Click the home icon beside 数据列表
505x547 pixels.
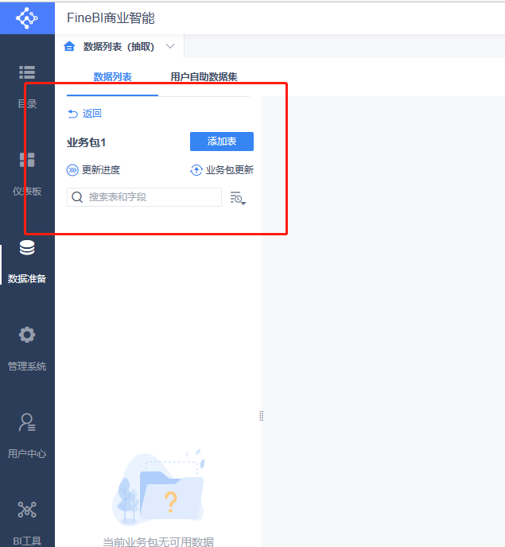(x=69, y=46)
